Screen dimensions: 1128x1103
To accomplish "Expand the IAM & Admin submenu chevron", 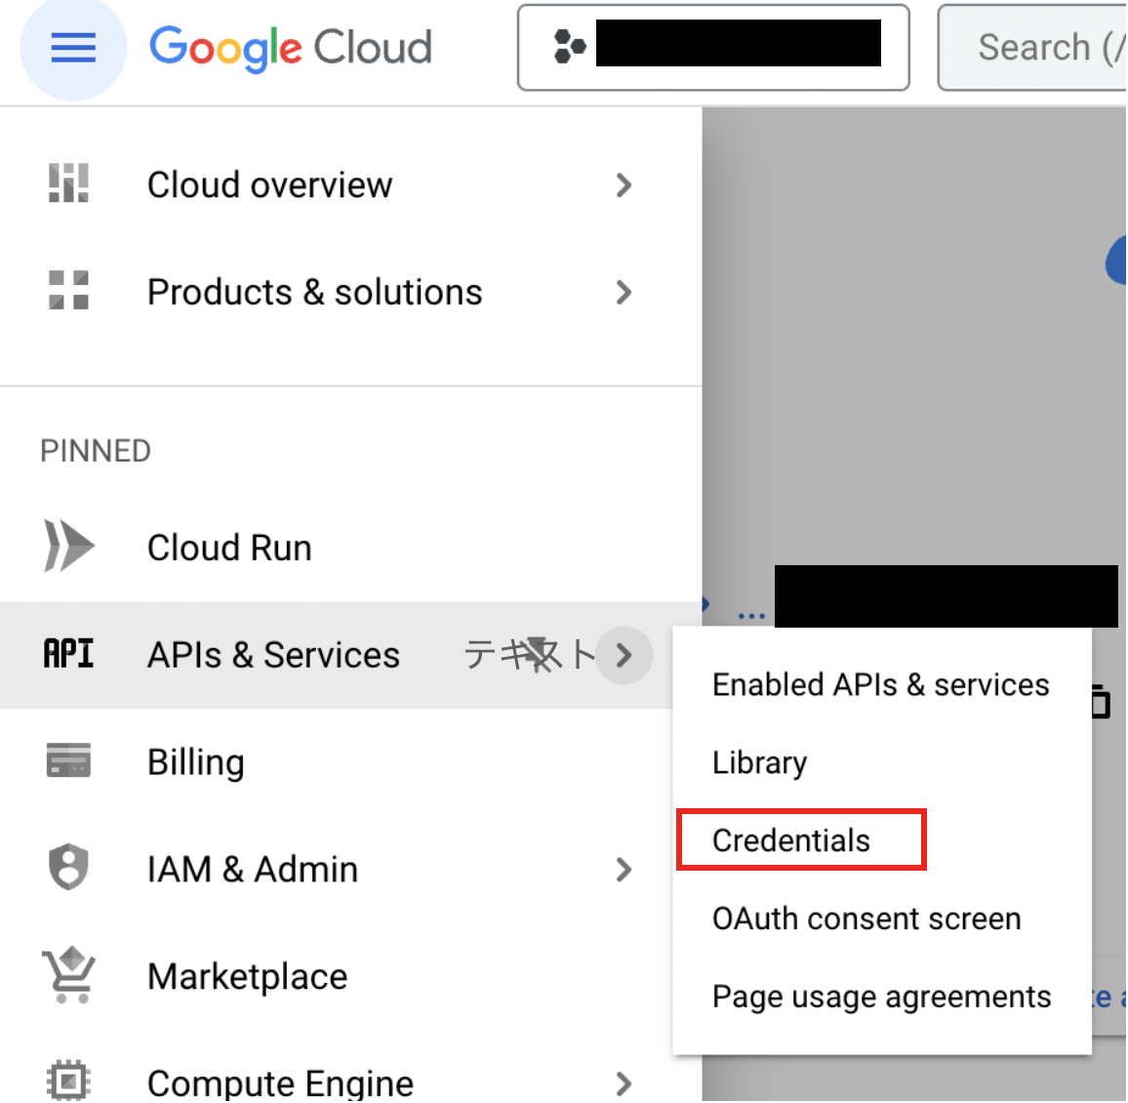I will (624, 869).
